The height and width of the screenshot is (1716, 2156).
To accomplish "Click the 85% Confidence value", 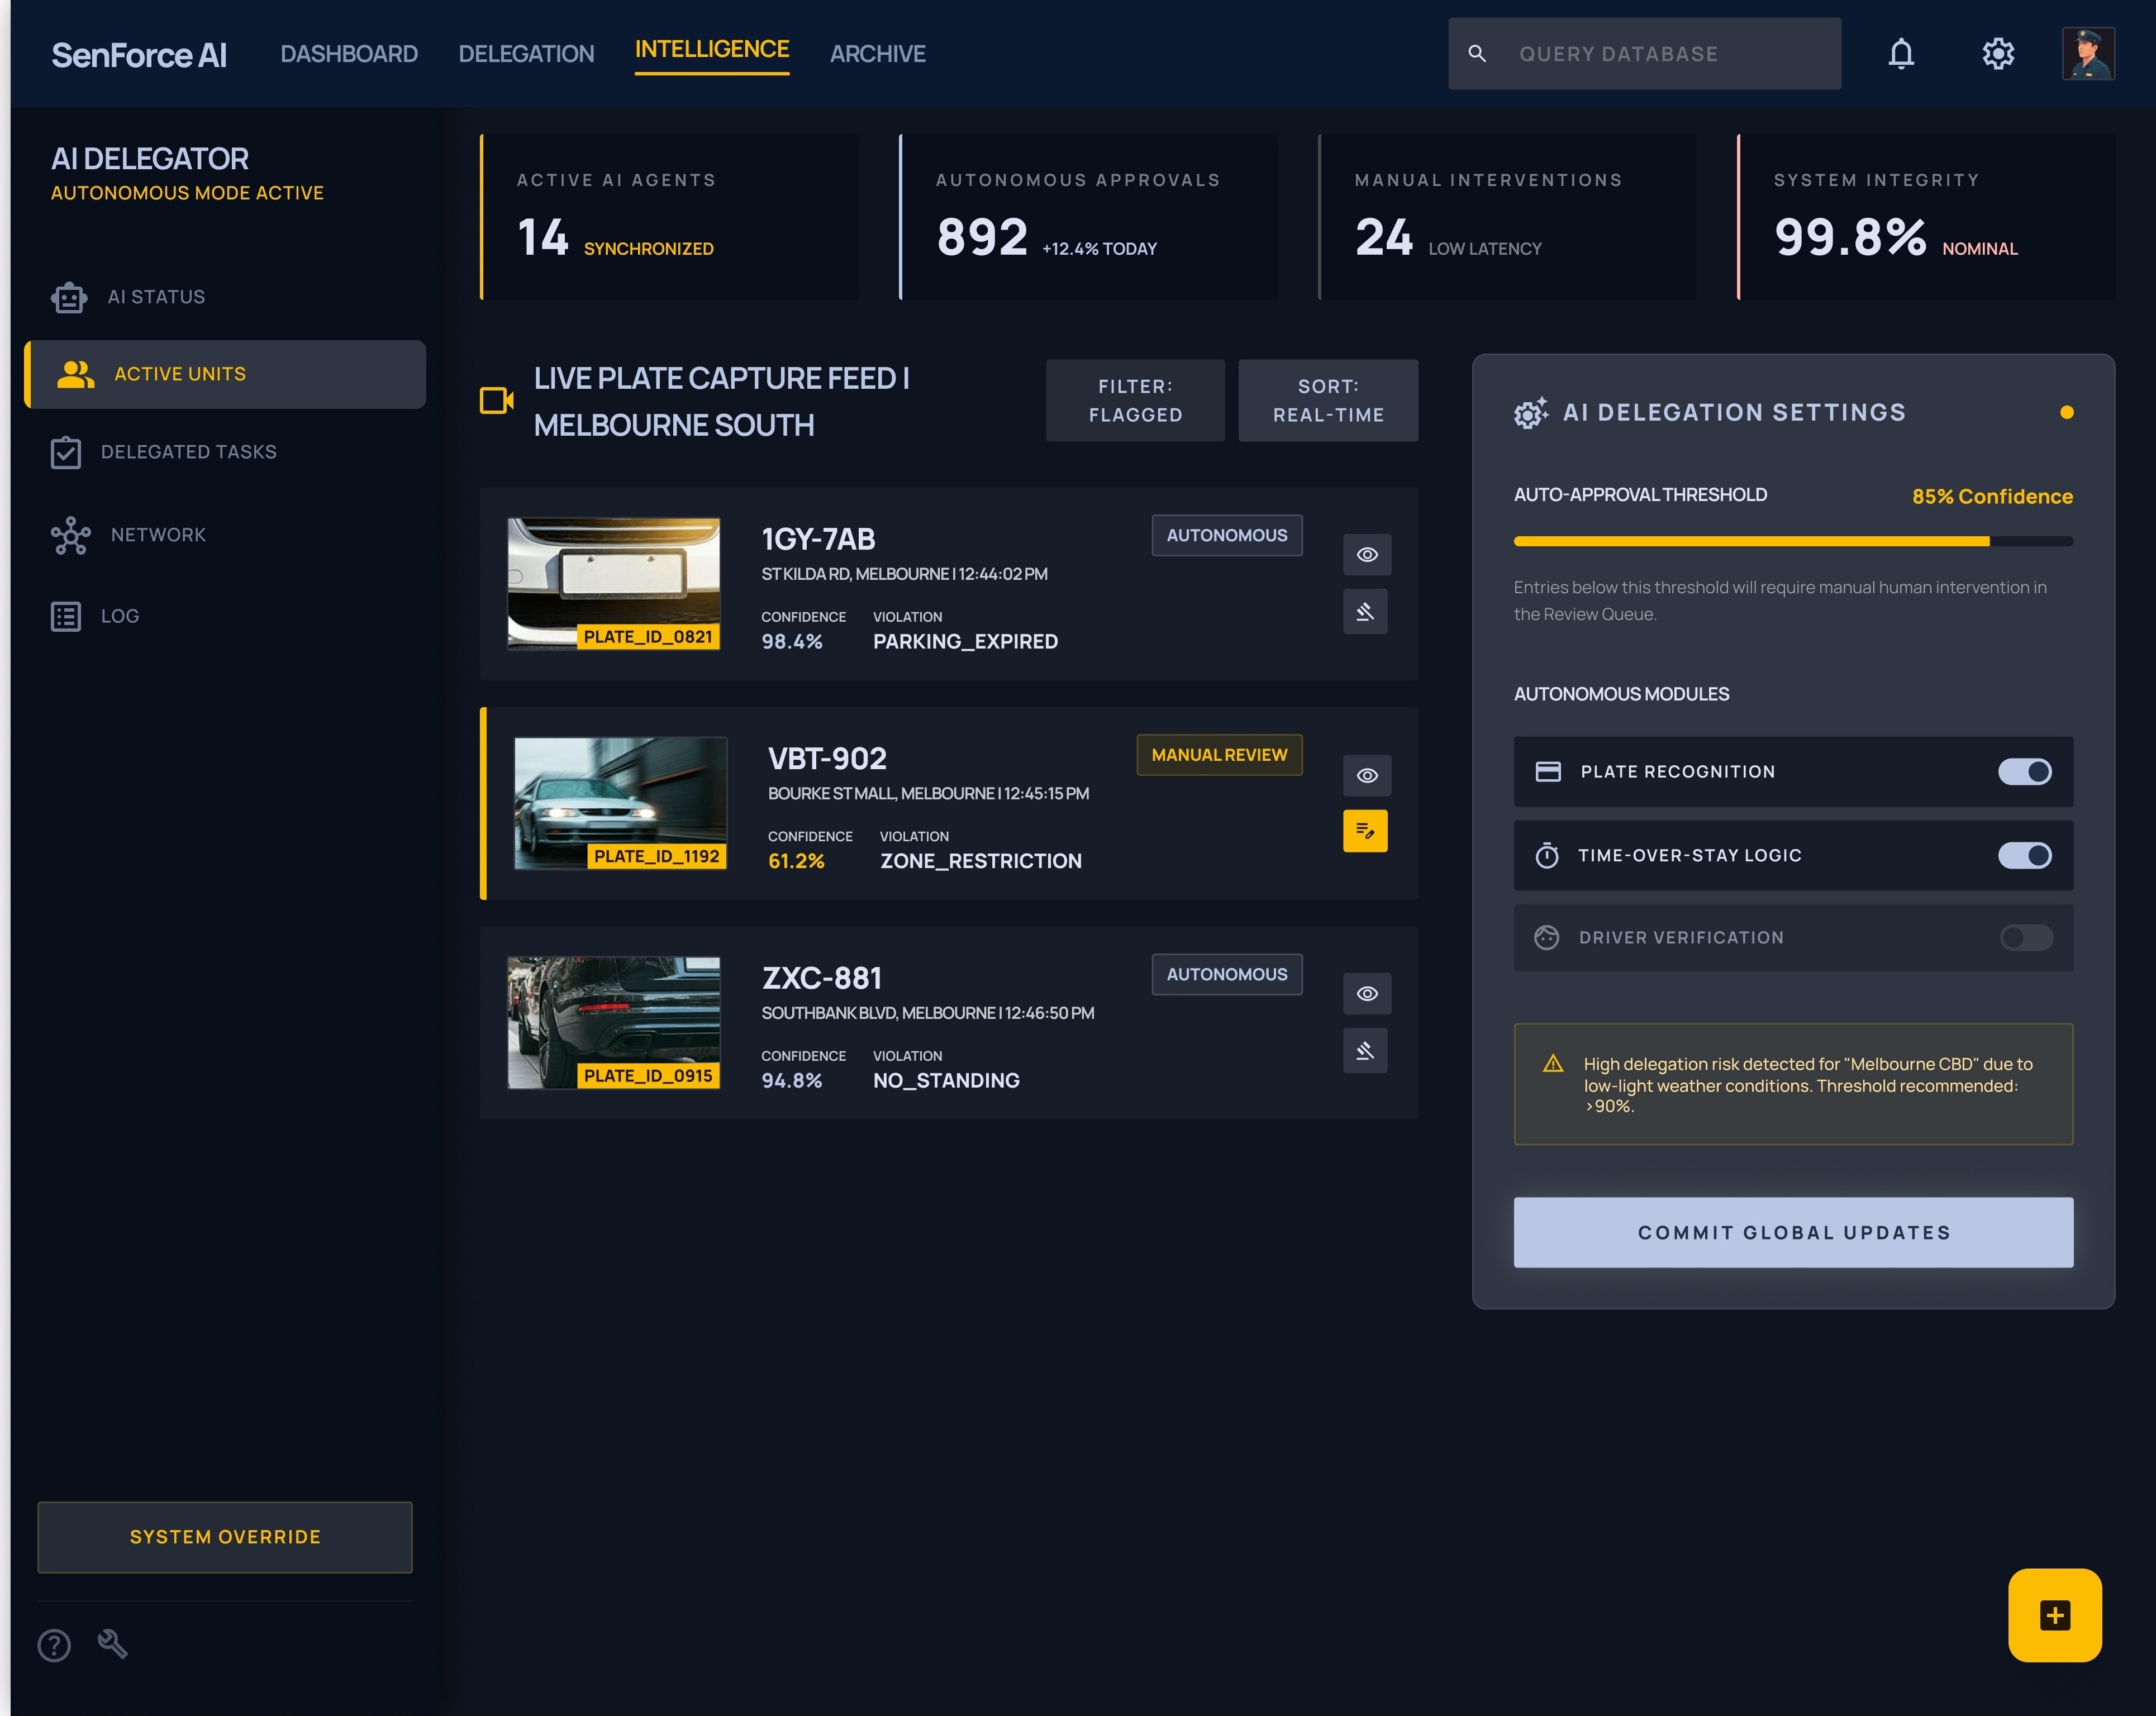I will (x=1992, y=497).
